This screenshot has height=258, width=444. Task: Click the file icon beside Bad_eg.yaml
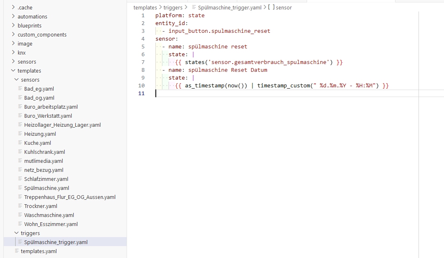click(x=20, y=89)
